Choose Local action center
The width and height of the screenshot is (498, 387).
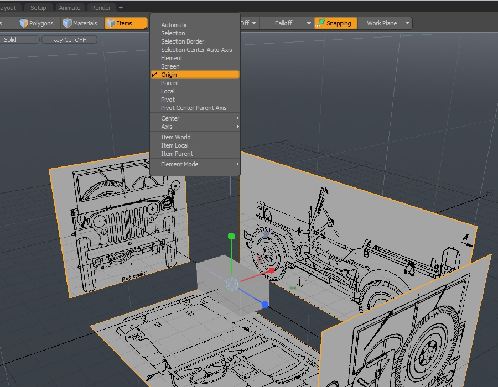195,91
